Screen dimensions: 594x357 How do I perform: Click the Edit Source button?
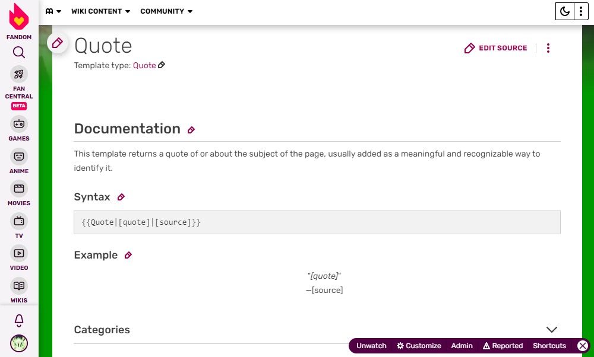496,48
